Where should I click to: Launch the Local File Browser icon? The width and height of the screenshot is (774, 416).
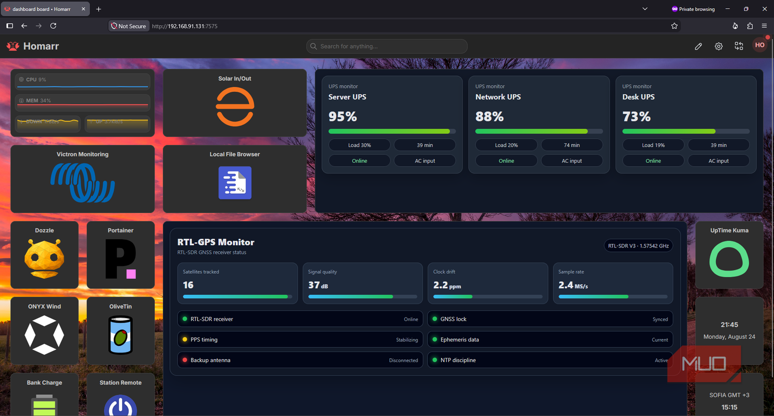[235, 182]
